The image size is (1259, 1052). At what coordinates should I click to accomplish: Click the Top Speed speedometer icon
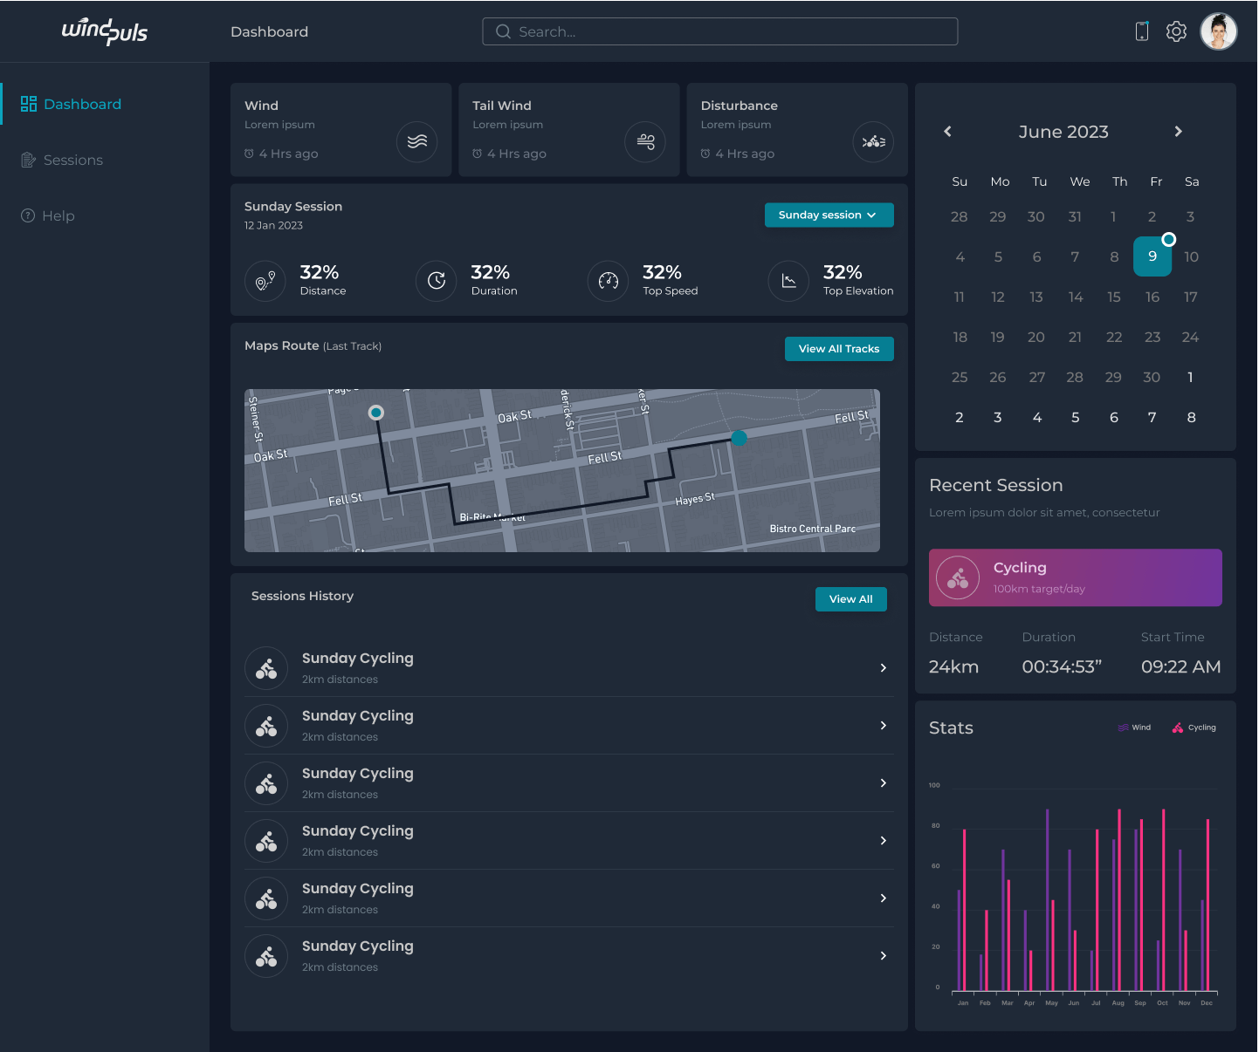(x=608, y=281)
